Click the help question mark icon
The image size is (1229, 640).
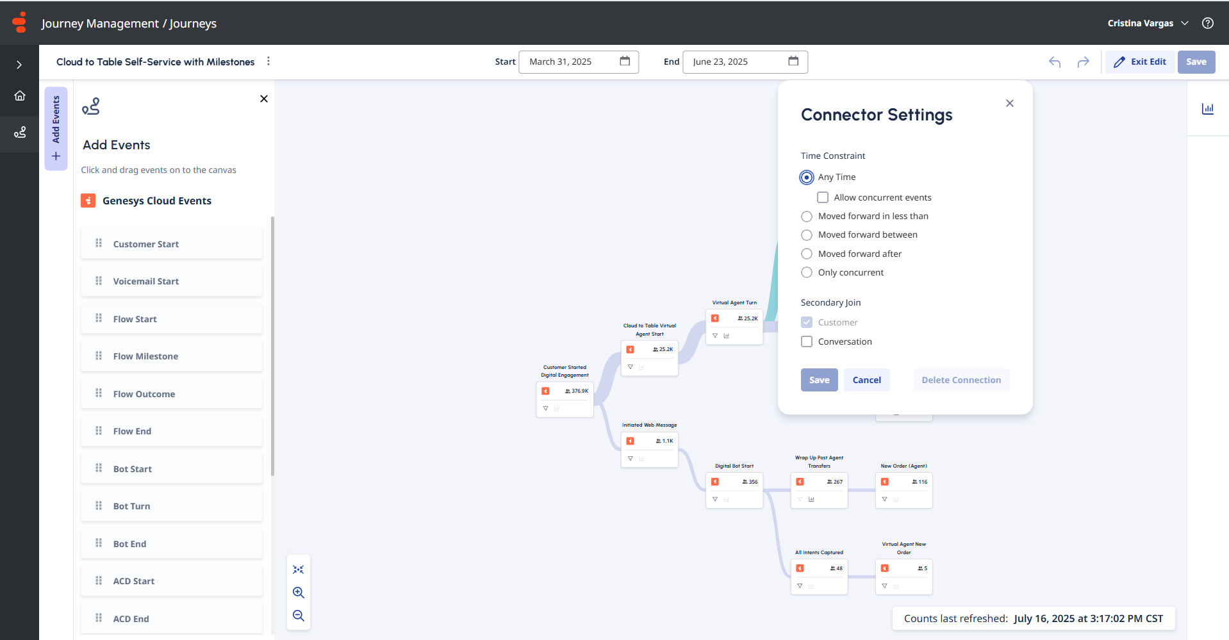pos(1208,23)
